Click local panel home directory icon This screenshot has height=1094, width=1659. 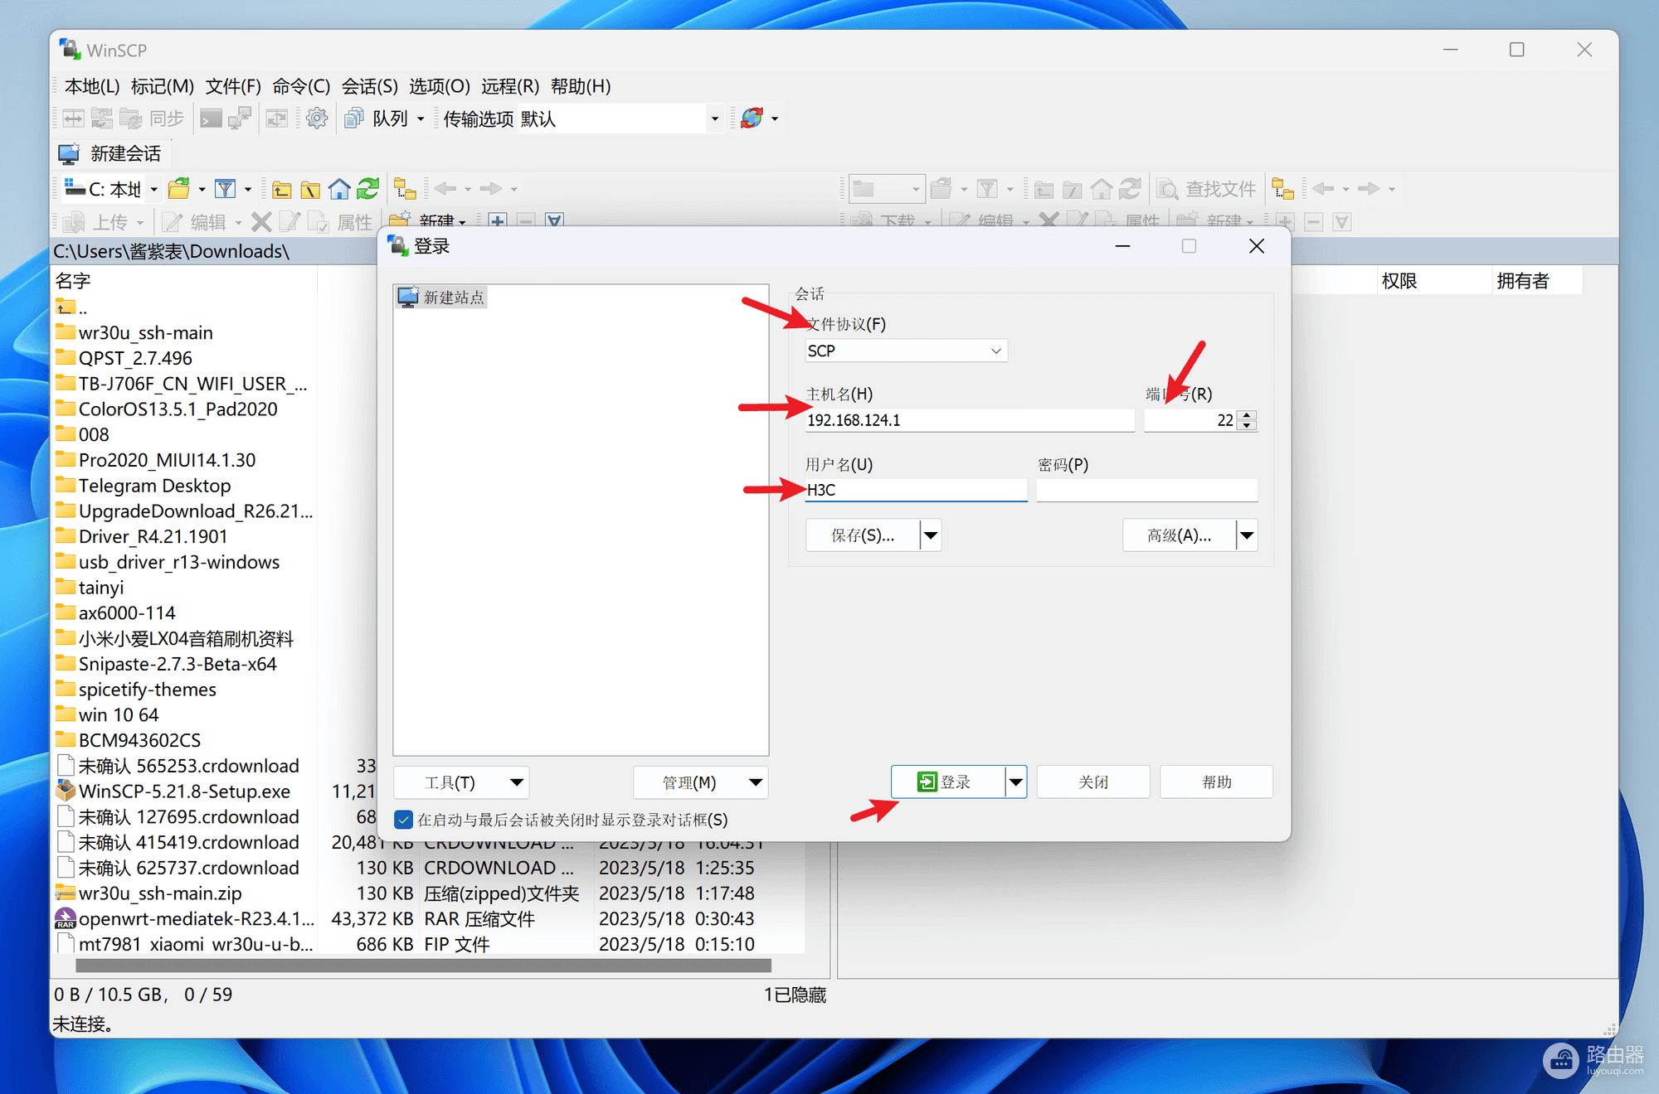click(x=339, y=190)
